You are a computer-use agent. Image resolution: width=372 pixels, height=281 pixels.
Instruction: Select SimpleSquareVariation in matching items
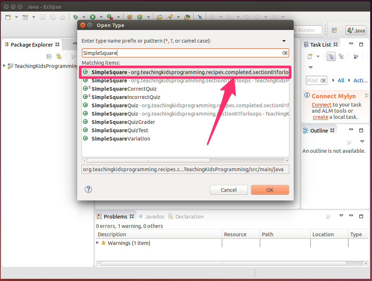coord(121,139)
